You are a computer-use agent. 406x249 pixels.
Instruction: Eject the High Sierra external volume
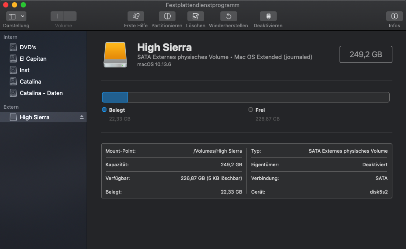click(81, 117)
